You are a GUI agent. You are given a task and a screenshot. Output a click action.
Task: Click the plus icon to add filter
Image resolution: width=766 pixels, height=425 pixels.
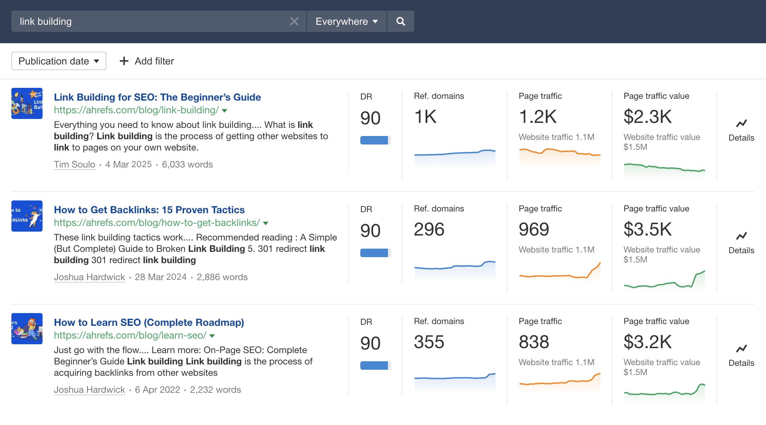(124, 61)
